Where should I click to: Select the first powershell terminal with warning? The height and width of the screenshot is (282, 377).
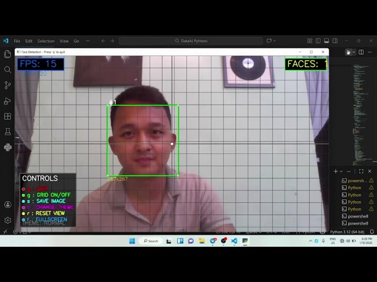[358, 180]
